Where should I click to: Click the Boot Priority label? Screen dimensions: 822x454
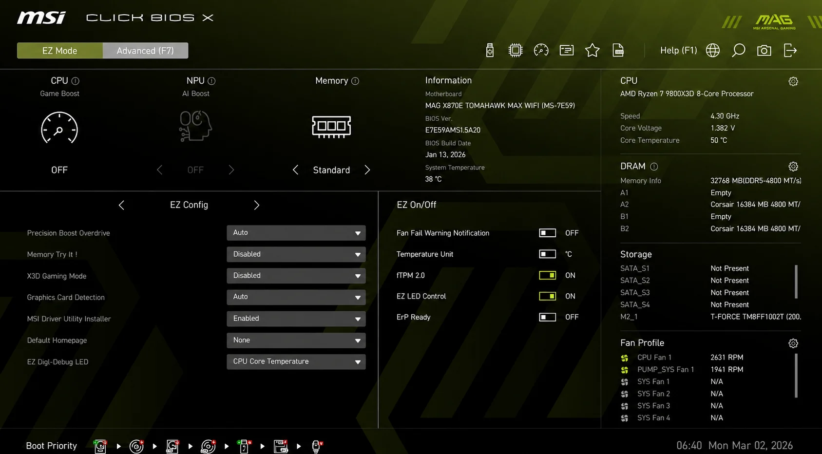coord(51,446)
